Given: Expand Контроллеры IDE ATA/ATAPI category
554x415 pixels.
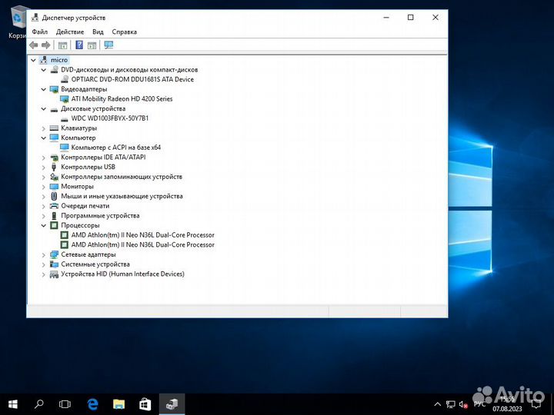Looking at the screenshot, I should [43, 158].
